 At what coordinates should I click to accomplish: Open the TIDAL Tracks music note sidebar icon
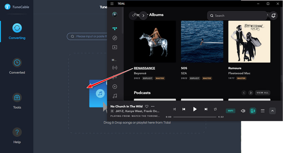pos(115,96)
